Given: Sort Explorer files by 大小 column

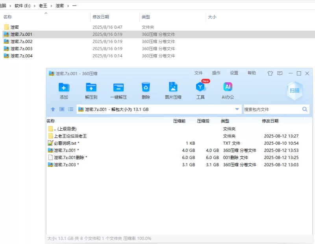Looking at the screenshot, I should [212, 17].
